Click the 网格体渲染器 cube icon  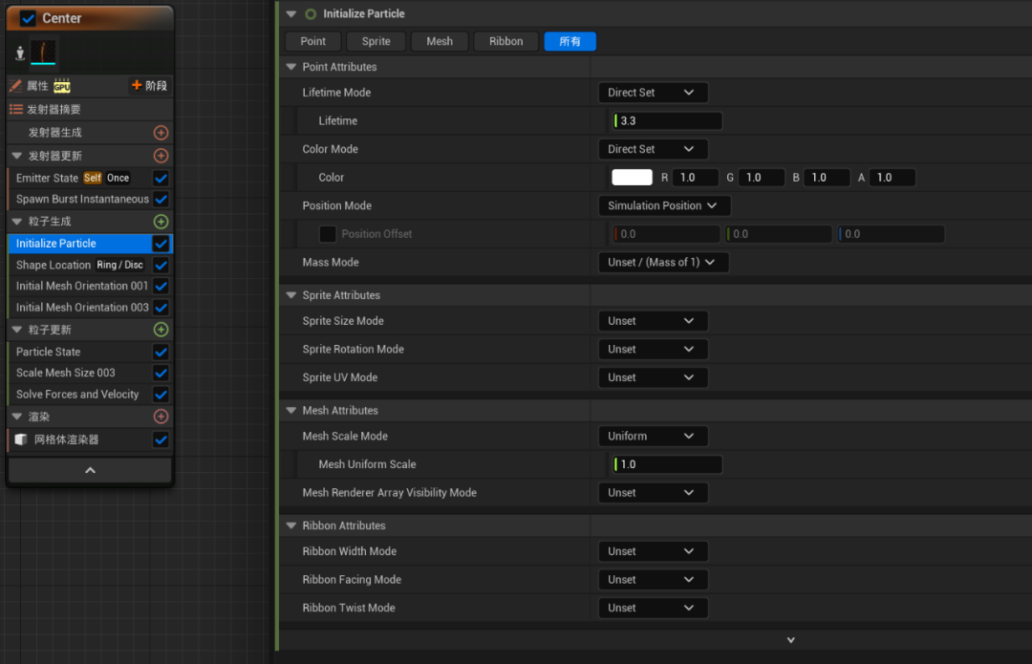pyautogui.click(x=21, y=439)
